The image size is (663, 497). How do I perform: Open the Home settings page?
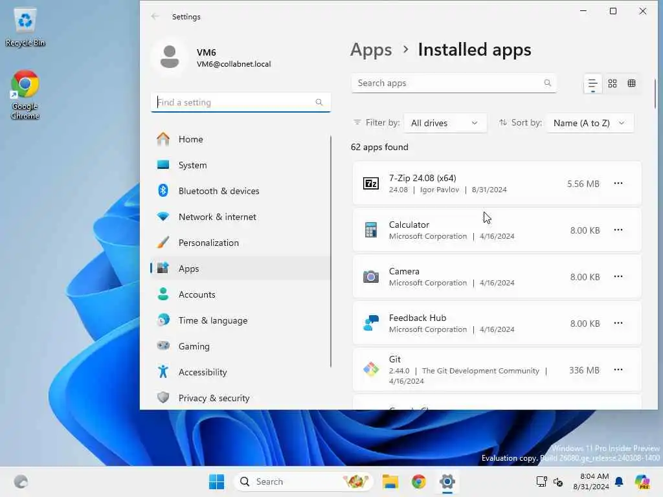pos(240,139)
